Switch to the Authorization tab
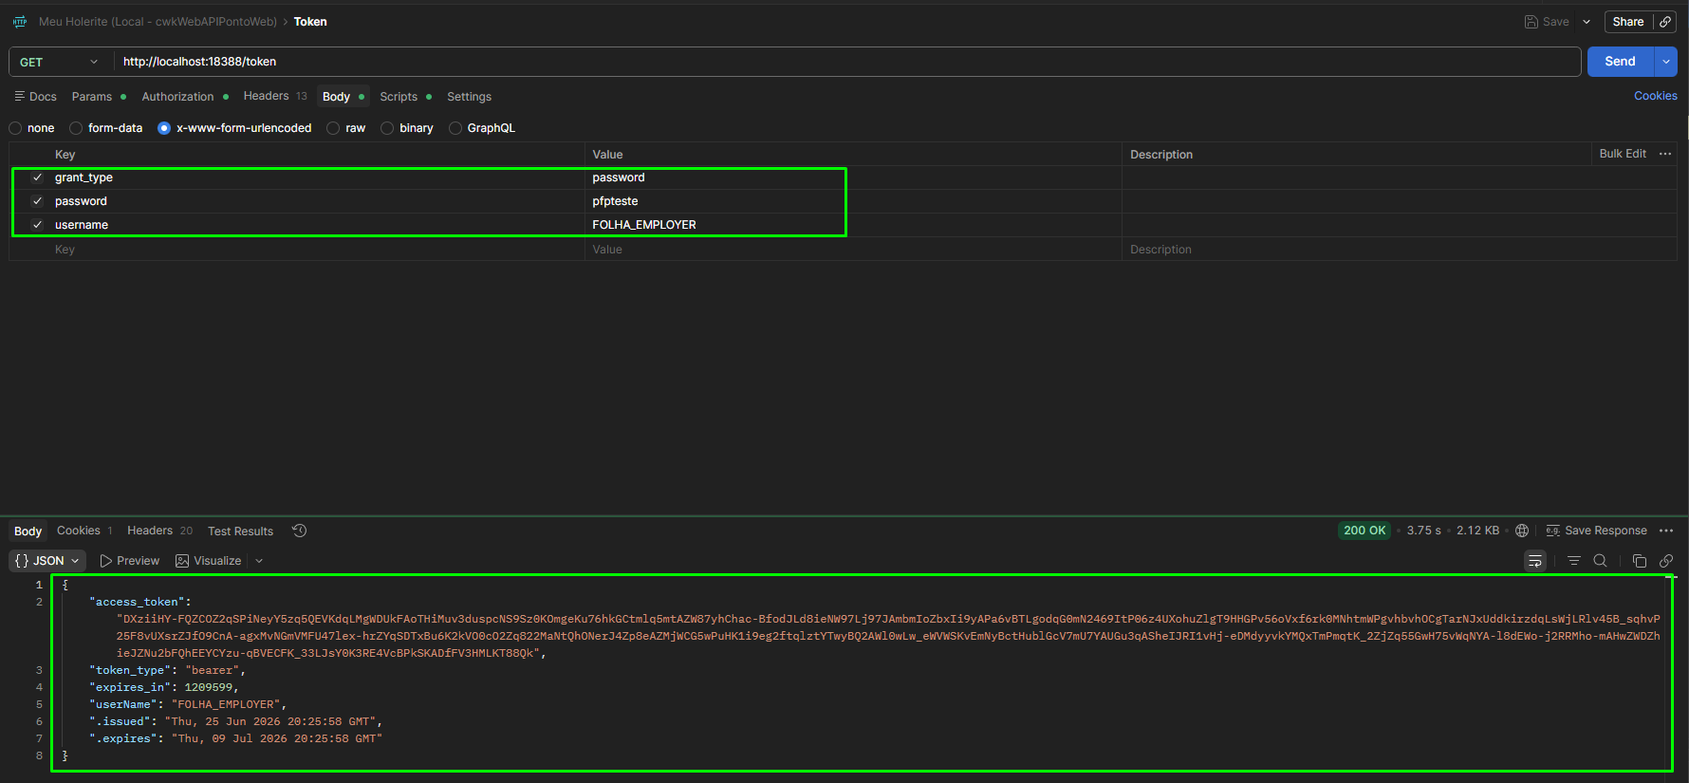Image resolution: width=1689 pixels, height=783 pixels. point(177,97)
